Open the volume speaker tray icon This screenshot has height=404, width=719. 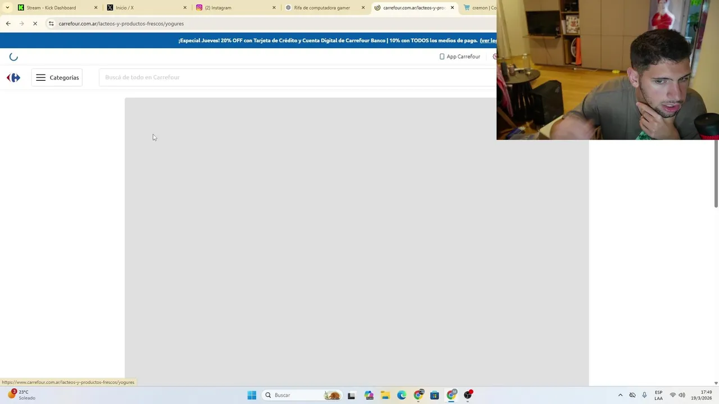(682, 395)
